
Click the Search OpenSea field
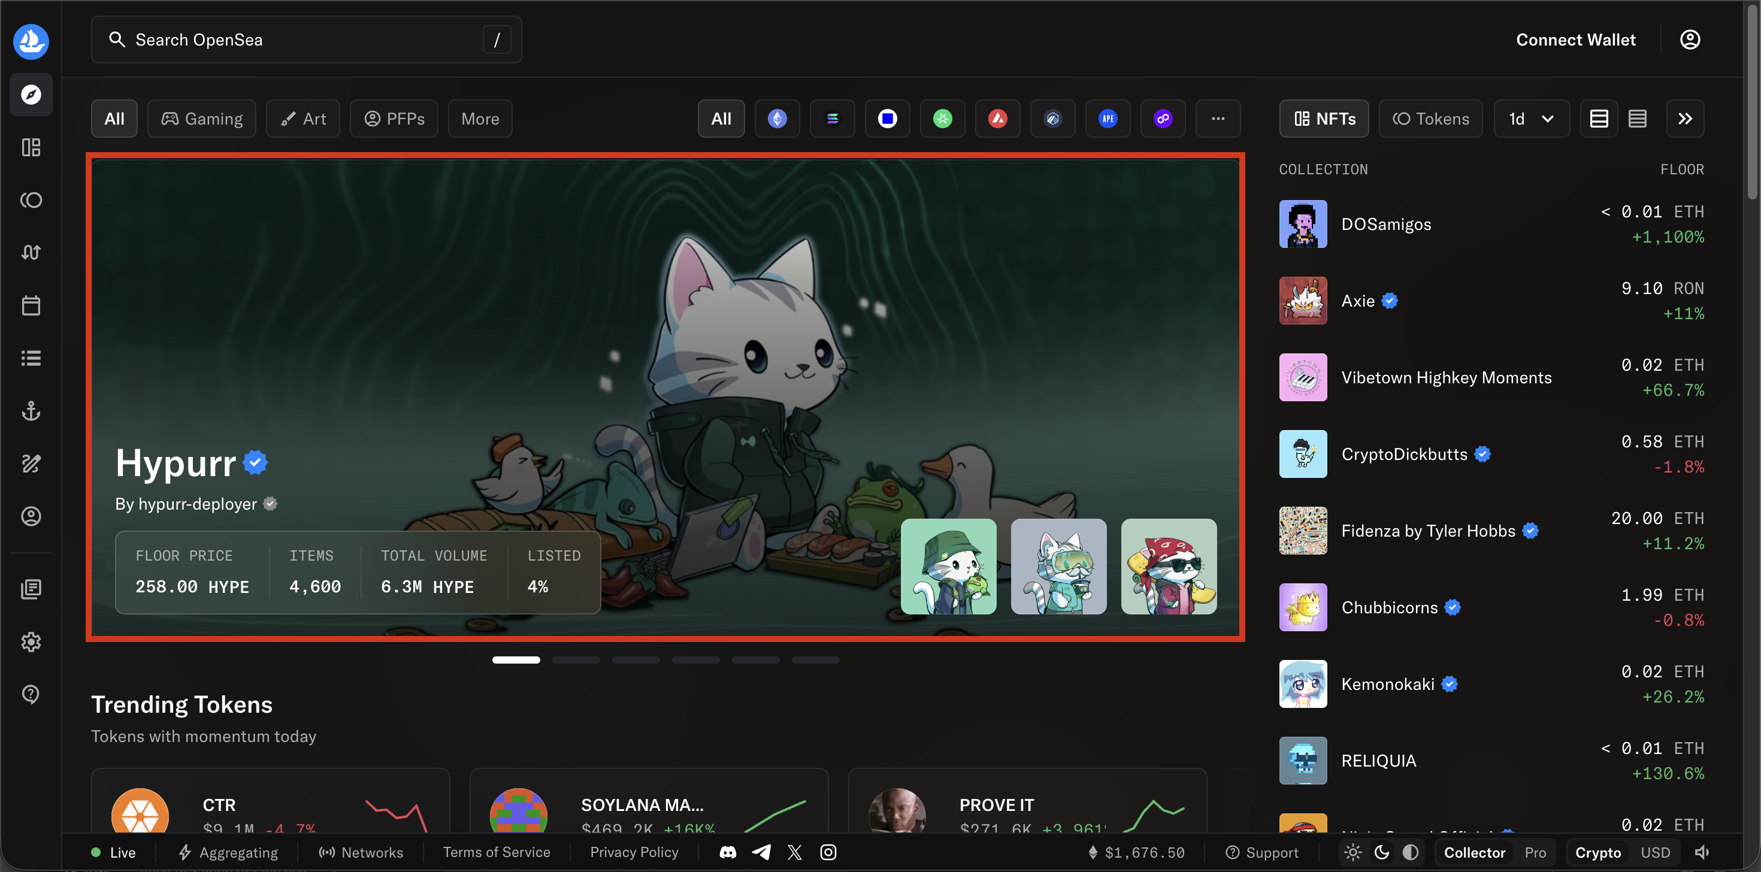pyautogui.click(x=306, y=40)
